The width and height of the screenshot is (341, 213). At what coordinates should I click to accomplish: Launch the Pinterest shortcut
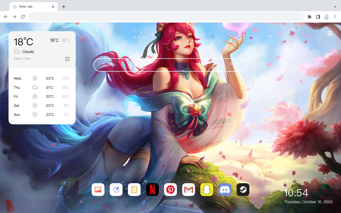(170, 190)
